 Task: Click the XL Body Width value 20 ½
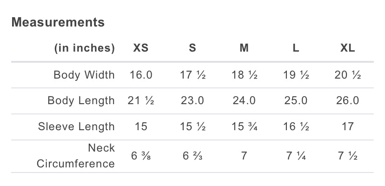(x=347, y=75)
